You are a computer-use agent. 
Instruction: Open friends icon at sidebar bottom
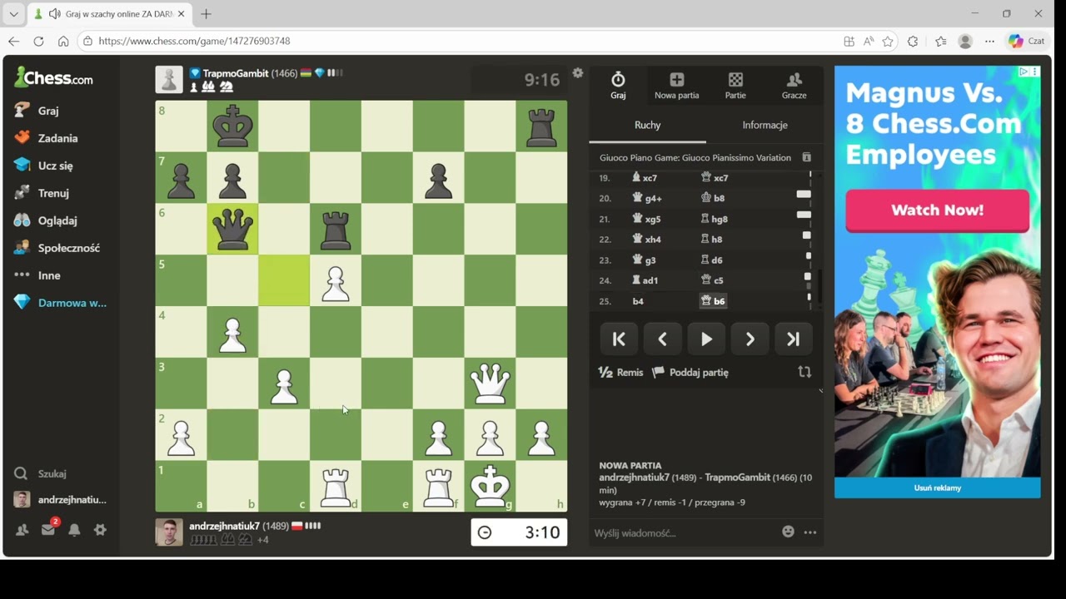coord(22,530)
